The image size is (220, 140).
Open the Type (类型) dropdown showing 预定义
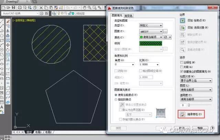[x=151, y=25]
